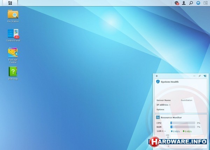Open the widget panel layout icon
210x150 pixels.
[205, 76]
